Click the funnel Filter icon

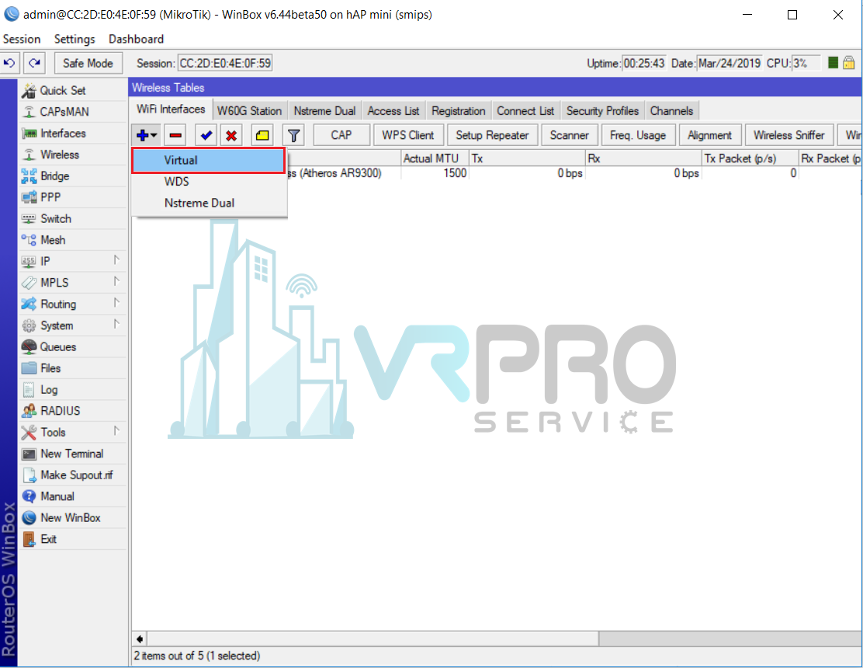[293, 135]
